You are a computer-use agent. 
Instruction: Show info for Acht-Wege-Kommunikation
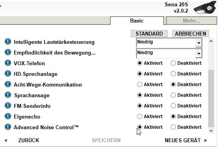(x=8, y=84)
